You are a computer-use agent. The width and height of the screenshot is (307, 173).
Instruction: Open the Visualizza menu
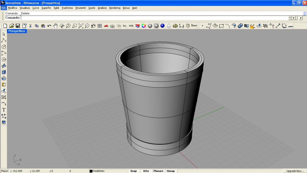tap(25, 8)
